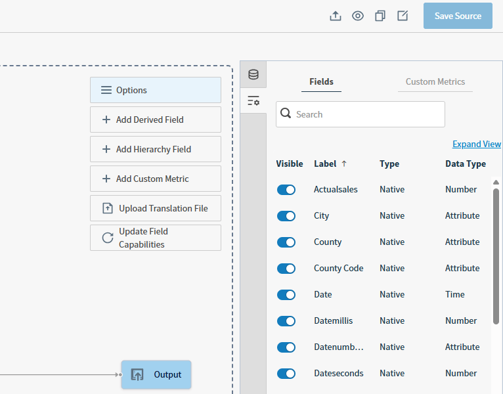Click the Time data type of Date
This screenshot has height=394, width=503.
454,295
